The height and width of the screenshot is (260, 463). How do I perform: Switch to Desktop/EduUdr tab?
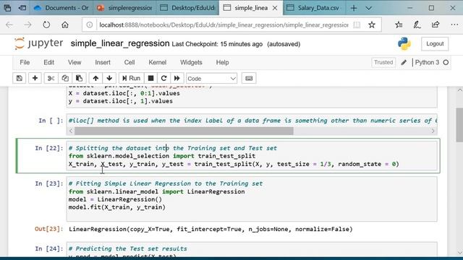(187, 8)
